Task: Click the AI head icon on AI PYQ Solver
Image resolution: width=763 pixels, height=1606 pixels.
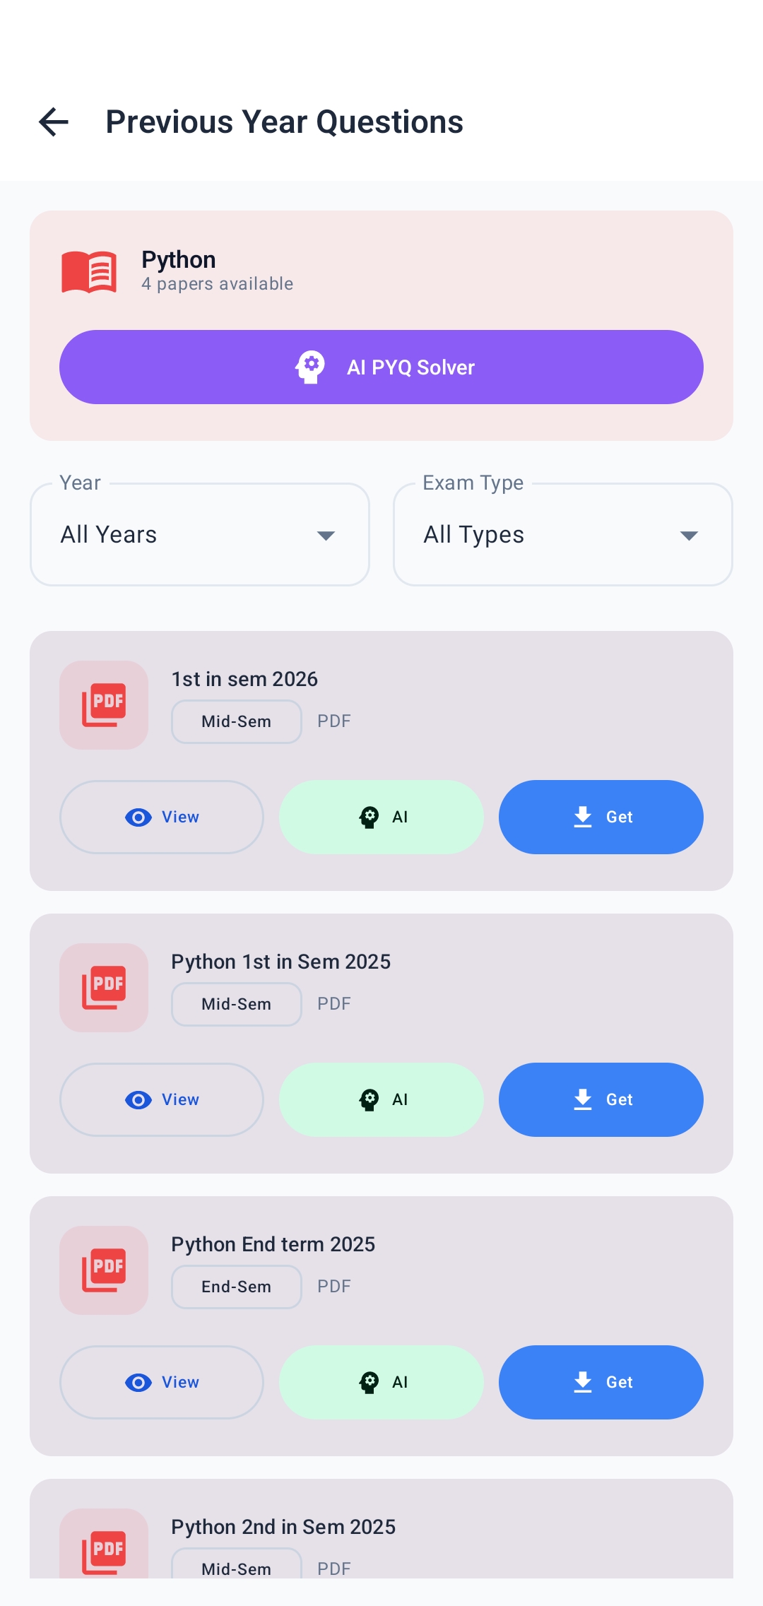Action: tap(309, 366)
